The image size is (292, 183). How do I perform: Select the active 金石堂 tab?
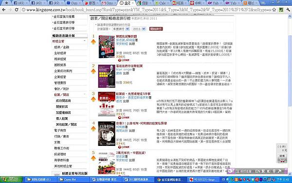coord(127,3)
